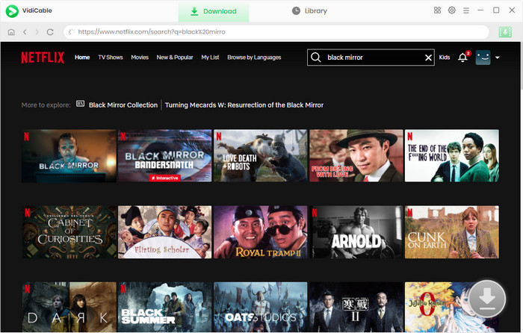This screenshot has width=523, height=333.
Task: Open Flirting Scholar thumbnail
Action: tap(165, 232)
